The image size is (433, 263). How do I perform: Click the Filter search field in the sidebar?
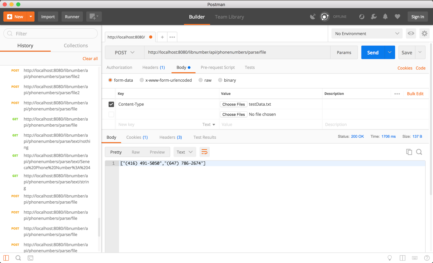coord(50,33)
